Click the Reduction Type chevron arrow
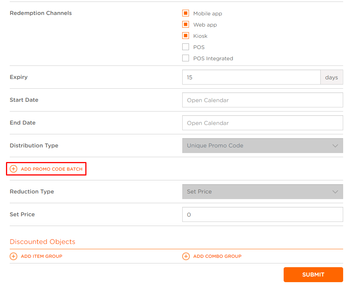354x293 pixels. [x=335, y=192]
